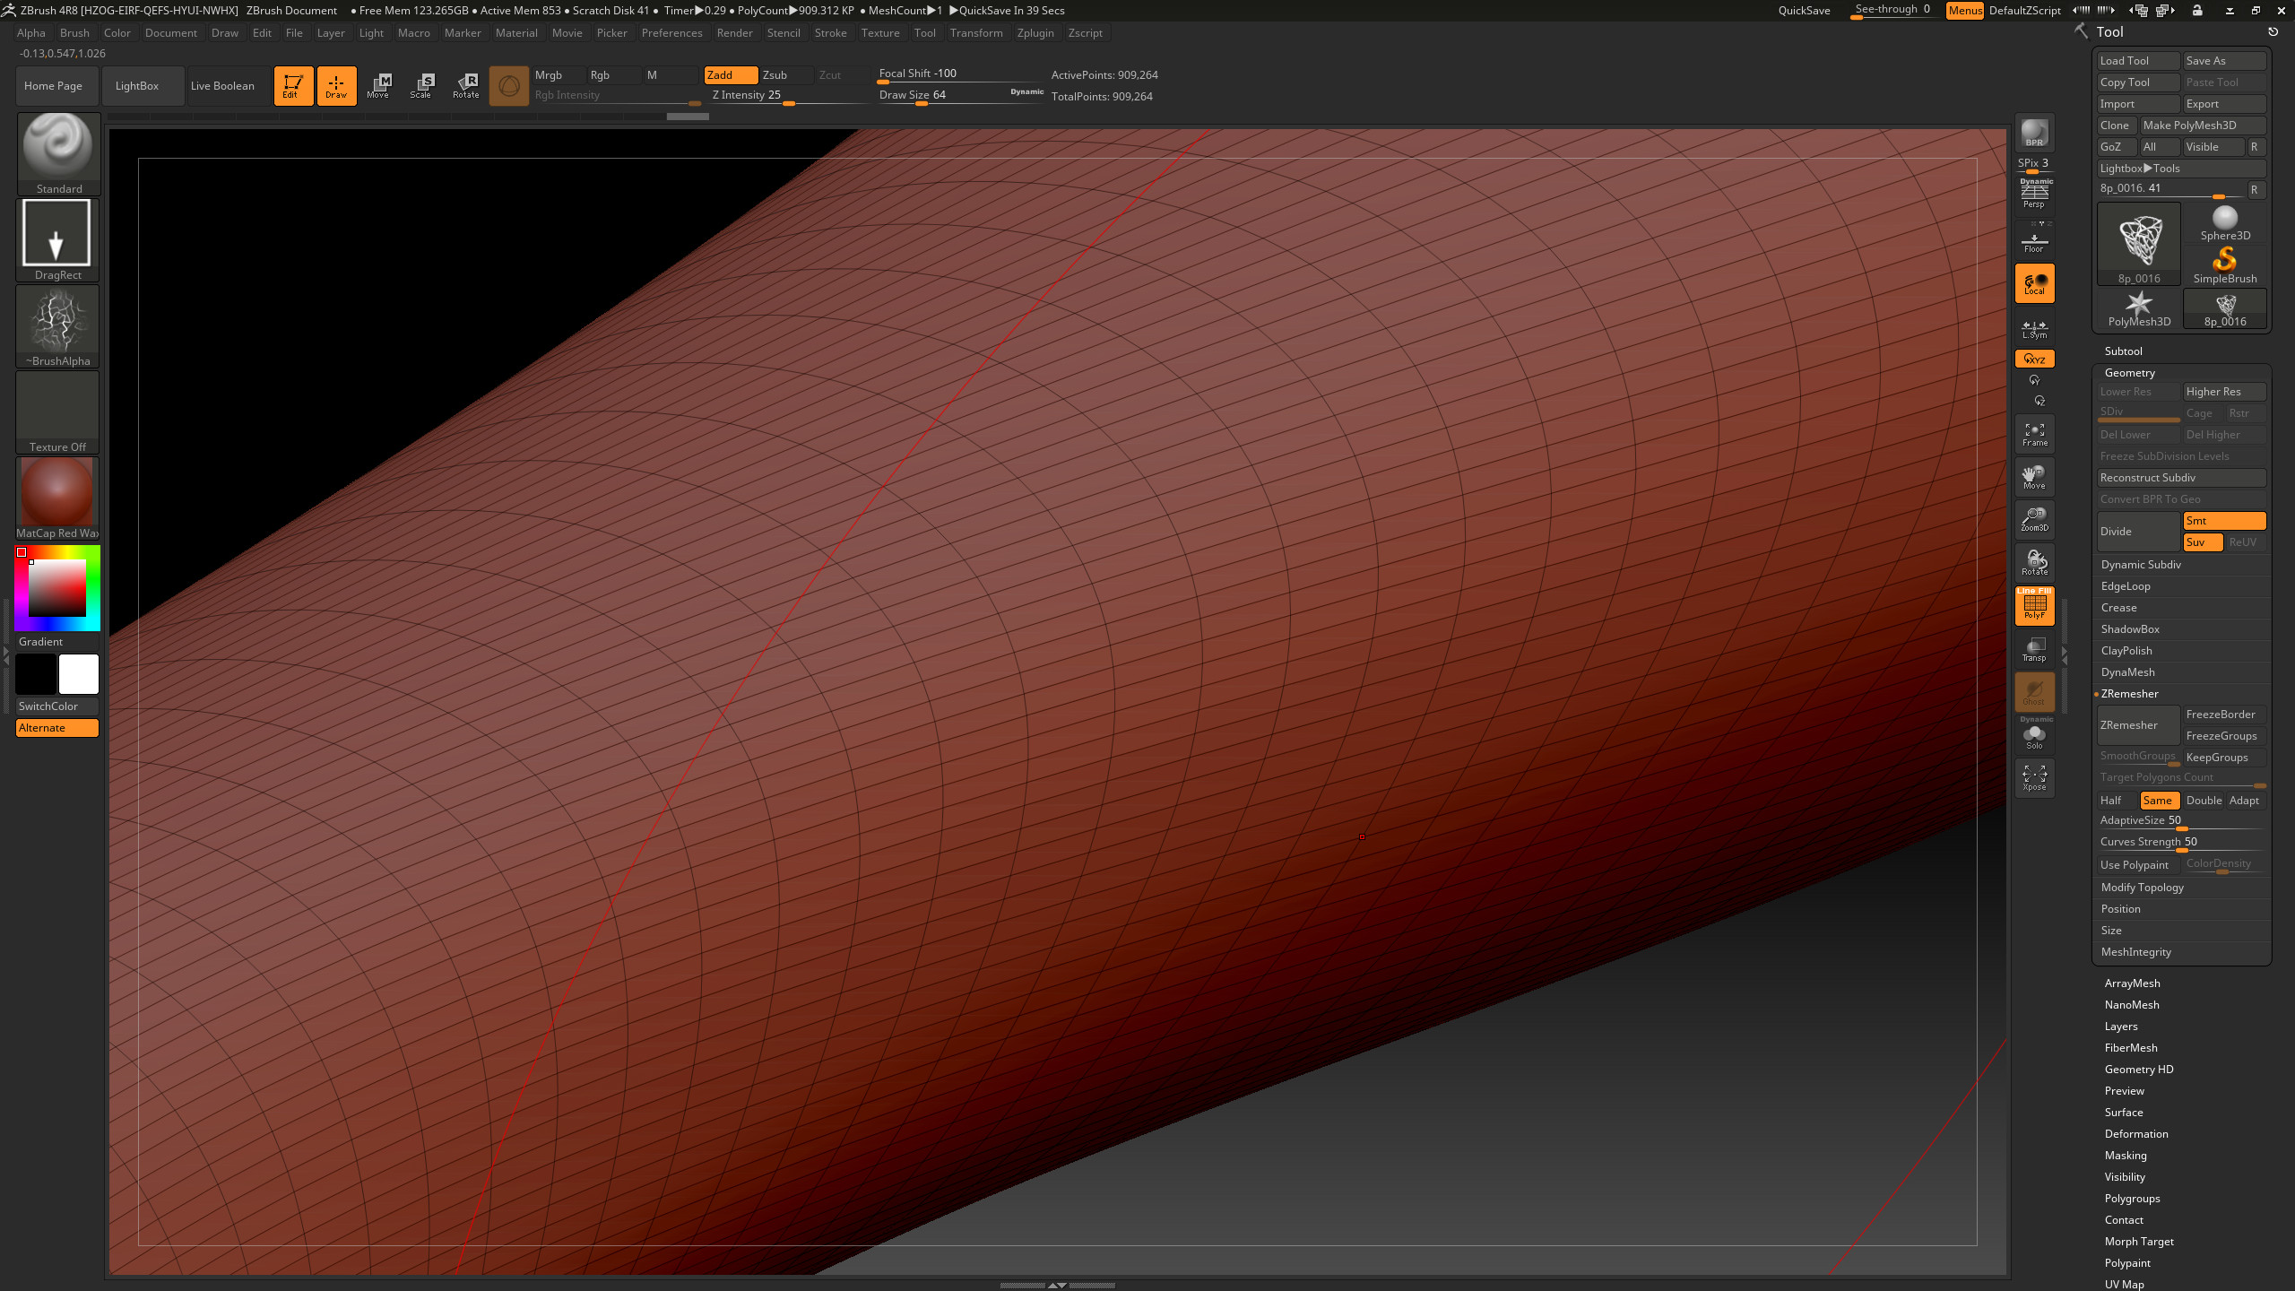Click the Load Tool button
Image resolution: width=2295 pixels, height=1291 pixels.
tap(2138, 61)
